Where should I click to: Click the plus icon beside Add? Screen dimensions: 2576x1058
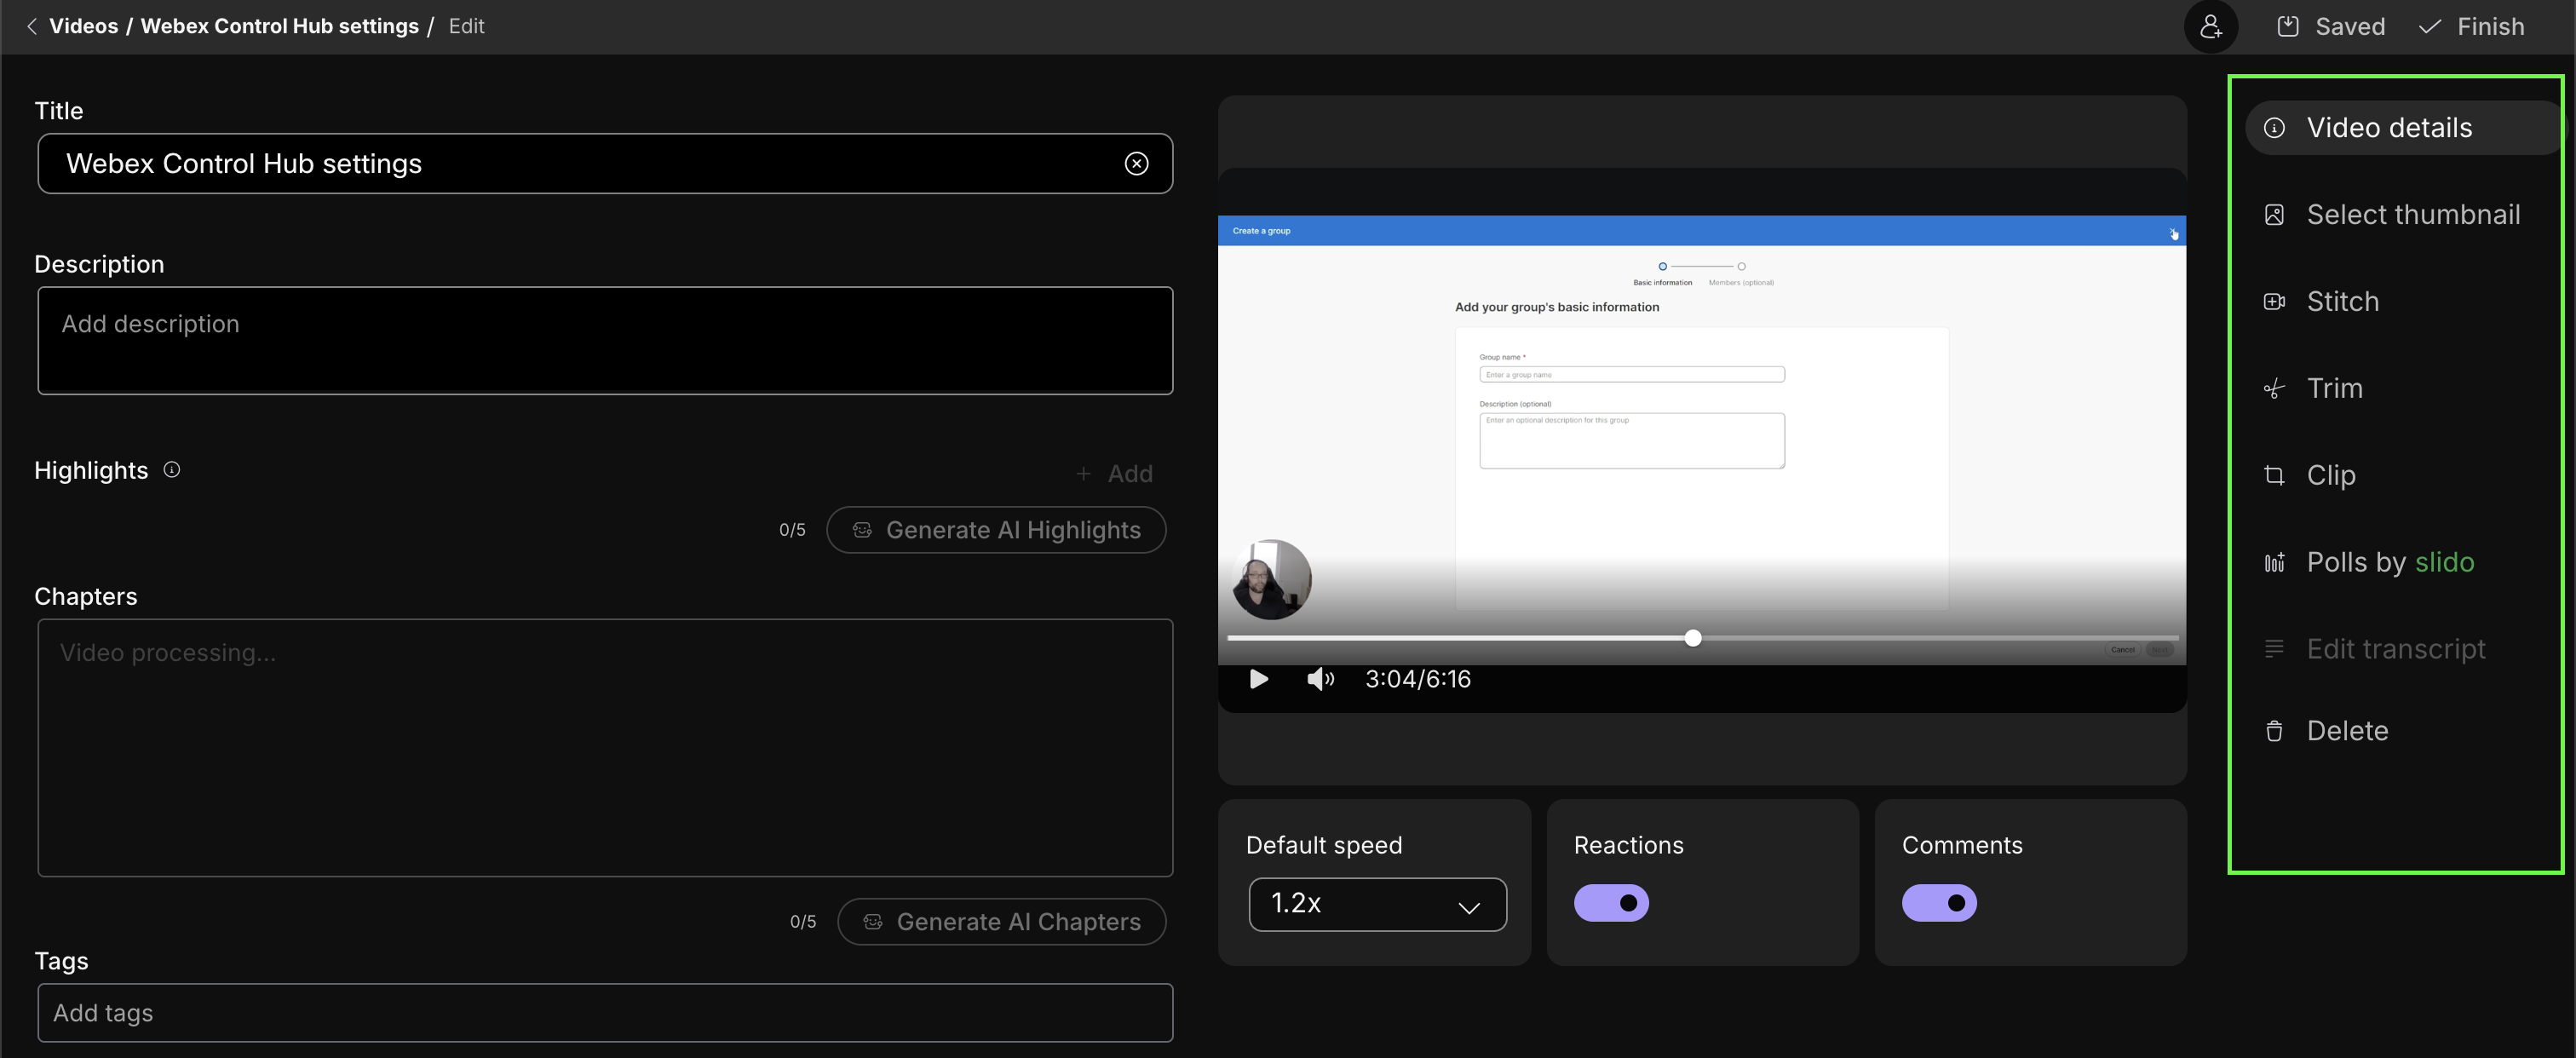click(1083, 473)
